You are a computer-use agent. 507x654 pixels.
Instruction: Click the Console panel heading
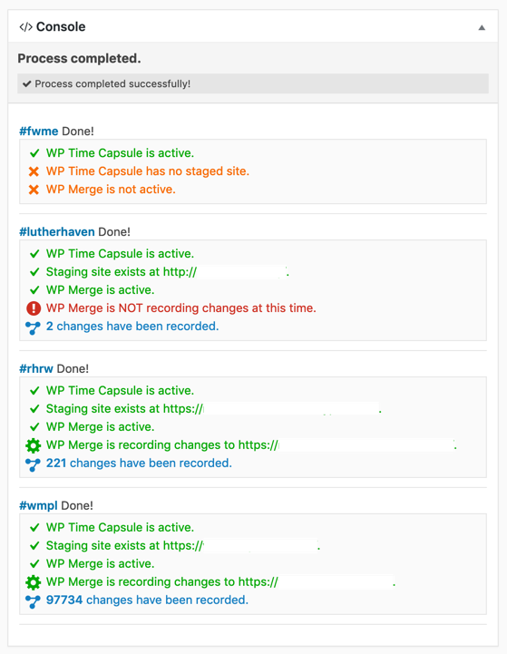point(61,26)
